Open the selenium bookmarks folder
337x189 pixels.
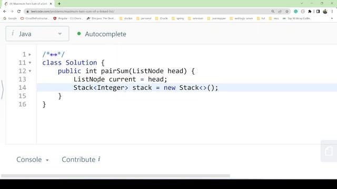pos(195,18)
